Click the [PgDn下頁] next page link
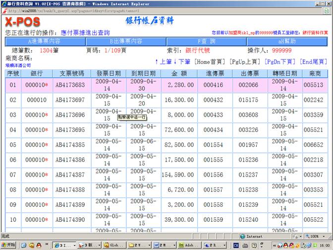Screen dimensions: 333x250 [279, 62]
